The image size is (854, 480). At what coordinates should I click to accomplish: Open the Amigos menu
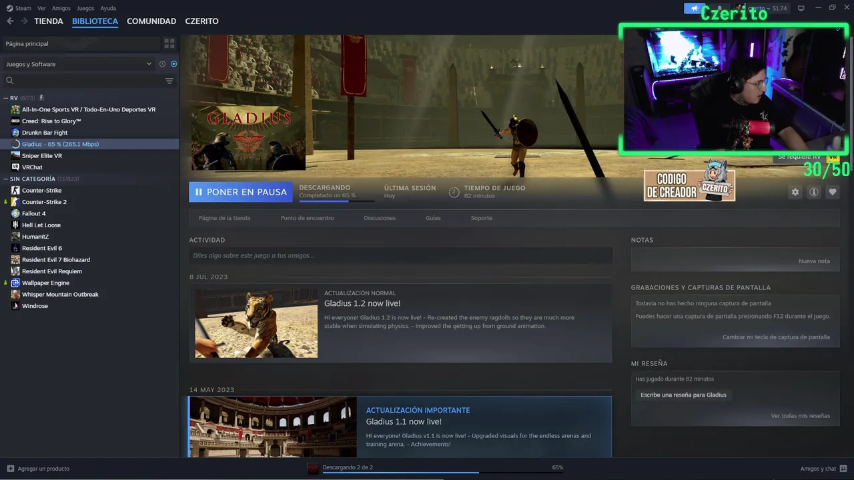61,8
